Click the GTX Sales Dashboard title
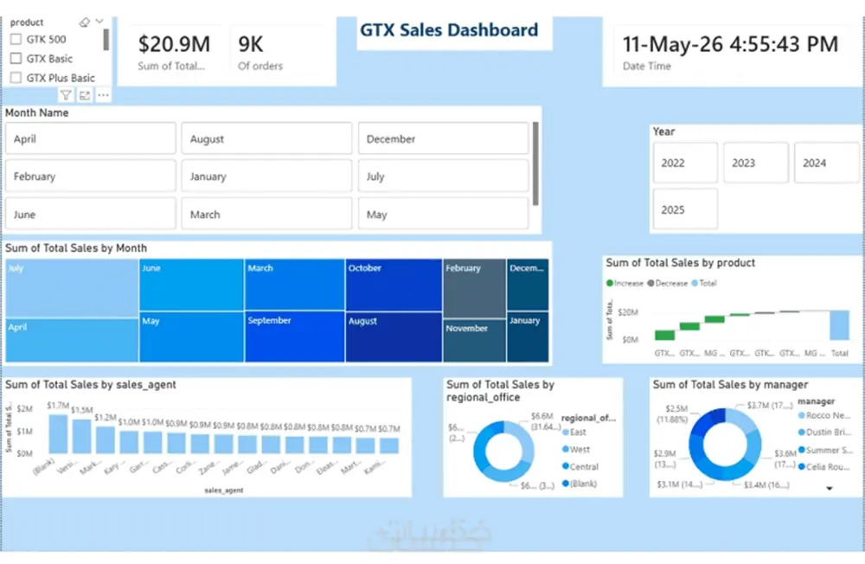865x564 pixels. (449, 29)
